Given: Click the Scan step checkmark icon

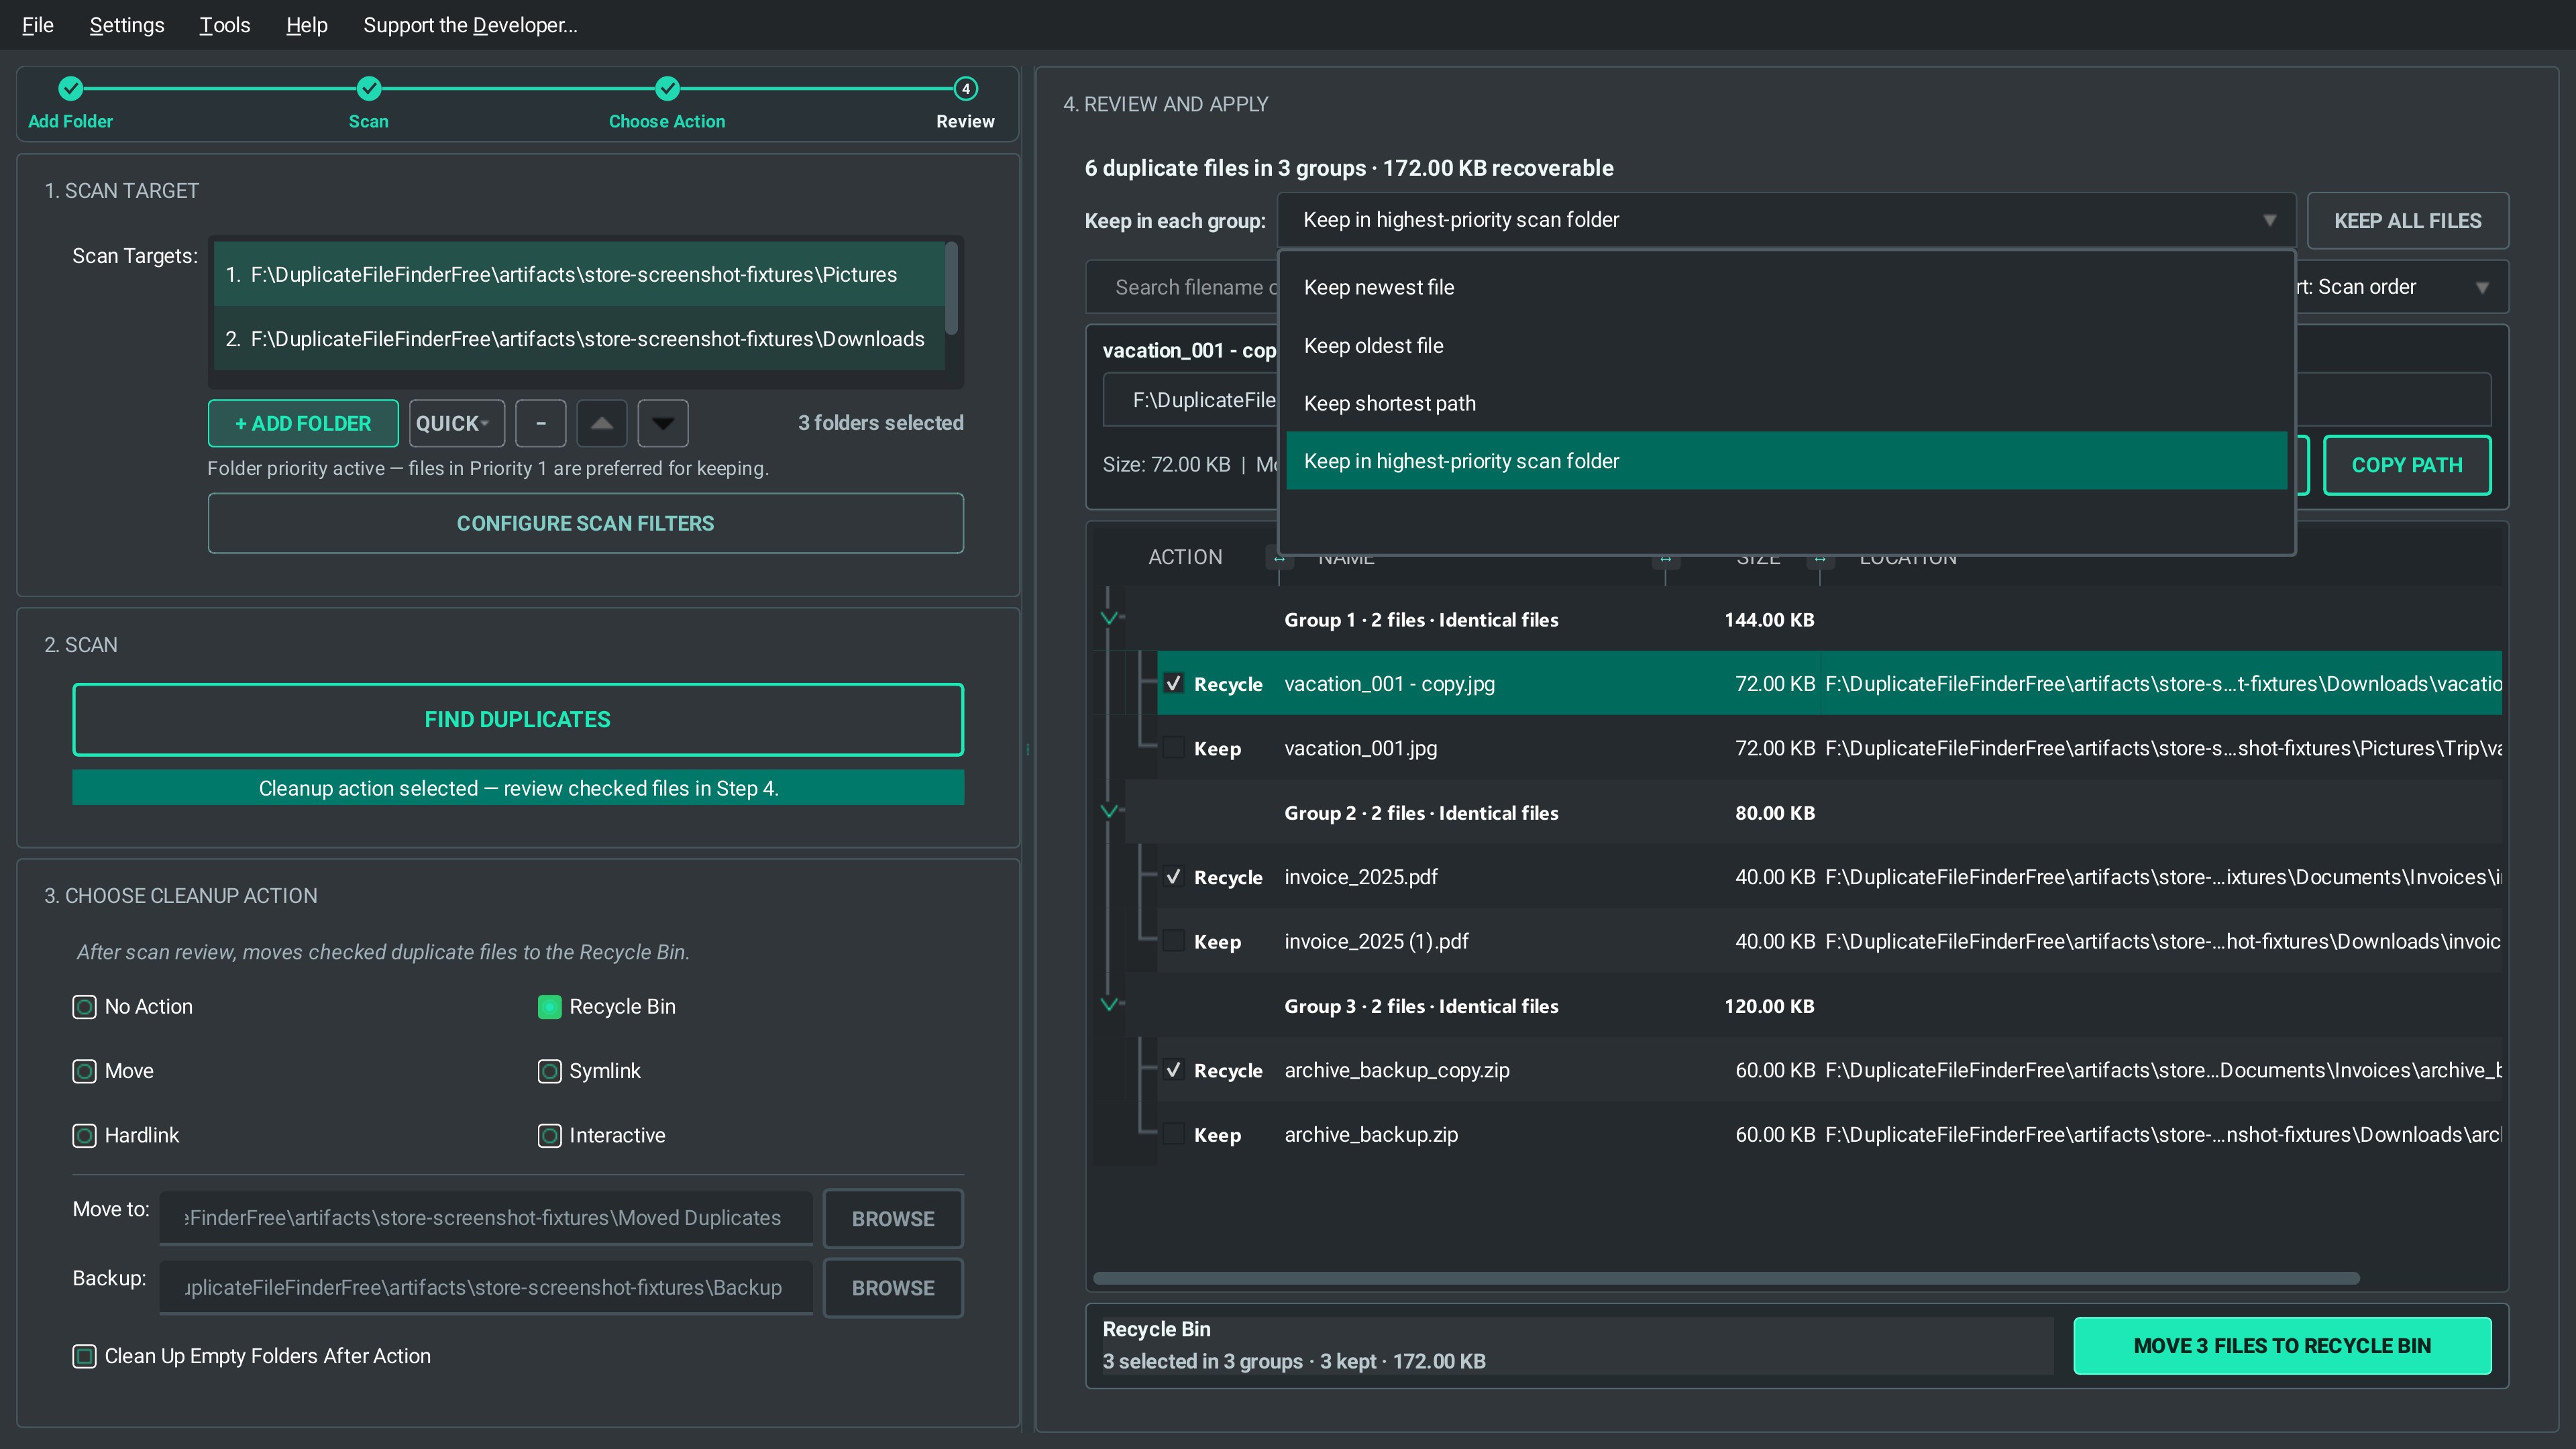Looking at the screenshot, I should pos(369,88).
